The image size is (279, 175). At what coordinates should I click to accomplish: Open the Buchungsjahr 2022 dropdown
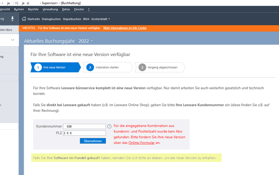point(86,41)
